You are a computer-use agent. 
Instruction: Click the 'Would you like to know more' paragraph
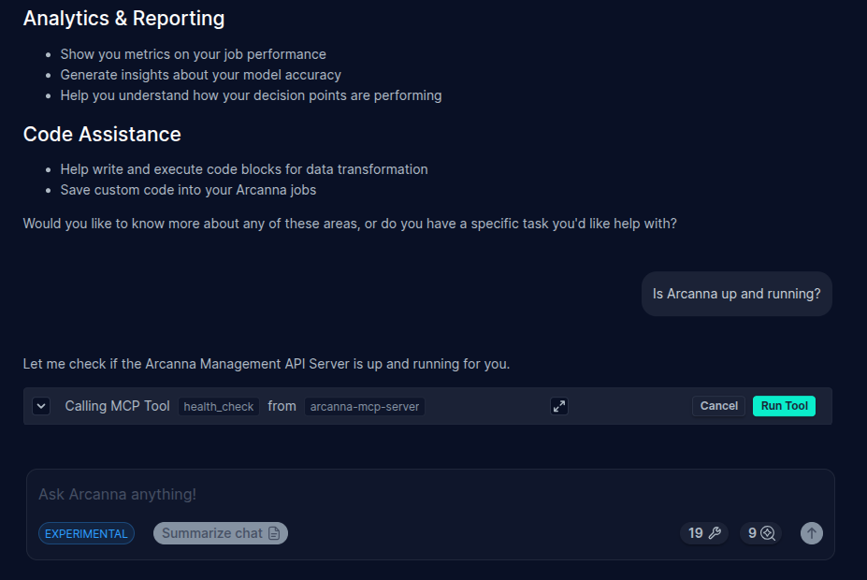point(350,224)
